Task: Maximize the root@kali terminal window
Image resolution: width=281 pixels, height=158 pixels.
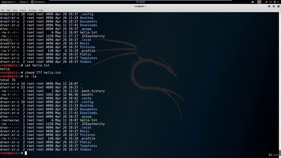Action: [274, 6]
